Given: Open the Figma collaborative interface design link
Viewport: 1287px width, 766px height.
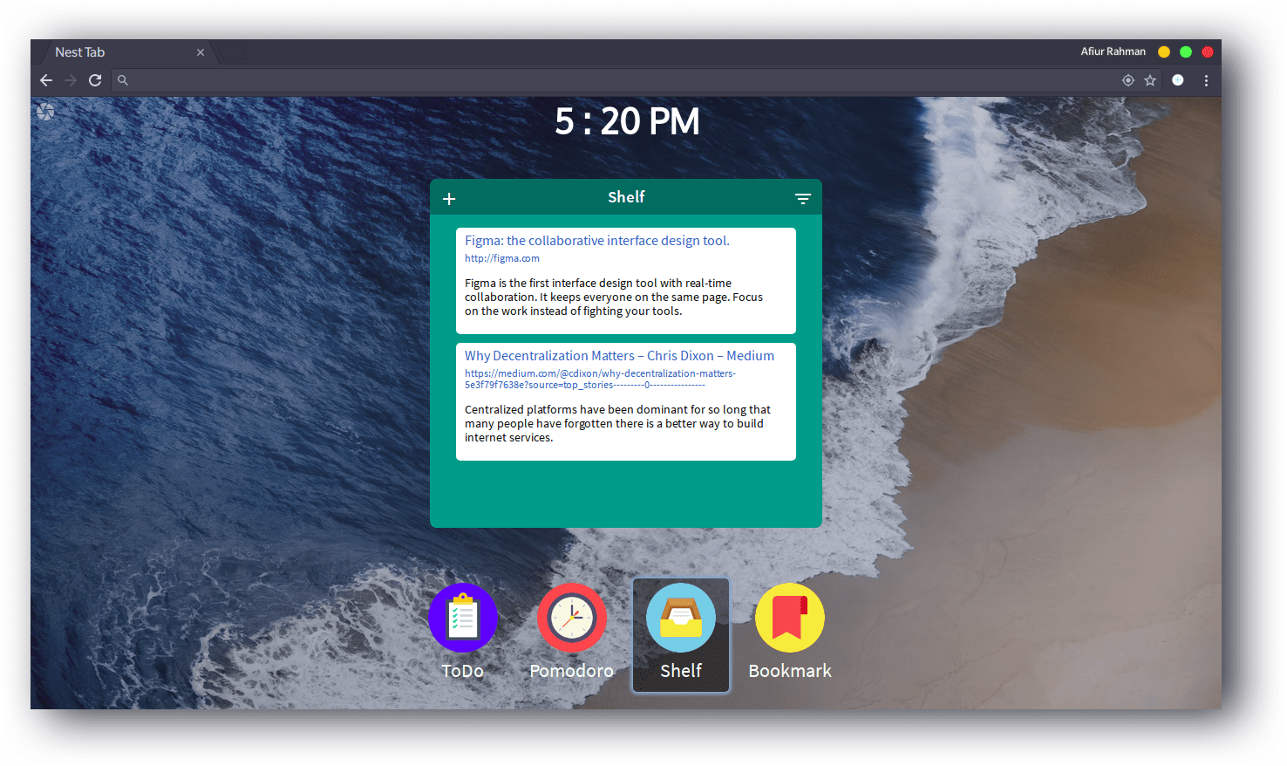Looking at the screenshot, I should tap(597, 241).
